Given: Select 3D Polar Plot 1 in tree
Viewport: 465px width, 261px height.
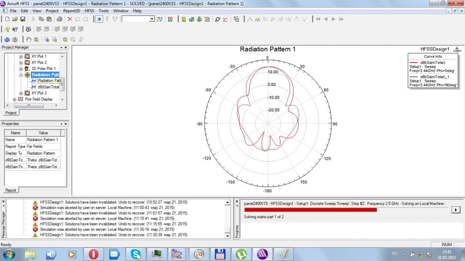Looking at the screenshot, I should [x=43, y=69].
